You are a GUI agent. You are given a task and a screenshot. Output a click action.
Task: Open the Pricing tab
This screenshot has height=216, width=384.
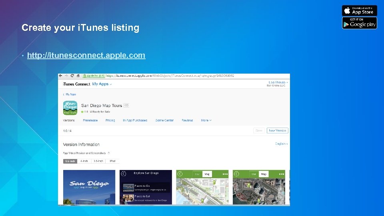pos(110,120)
